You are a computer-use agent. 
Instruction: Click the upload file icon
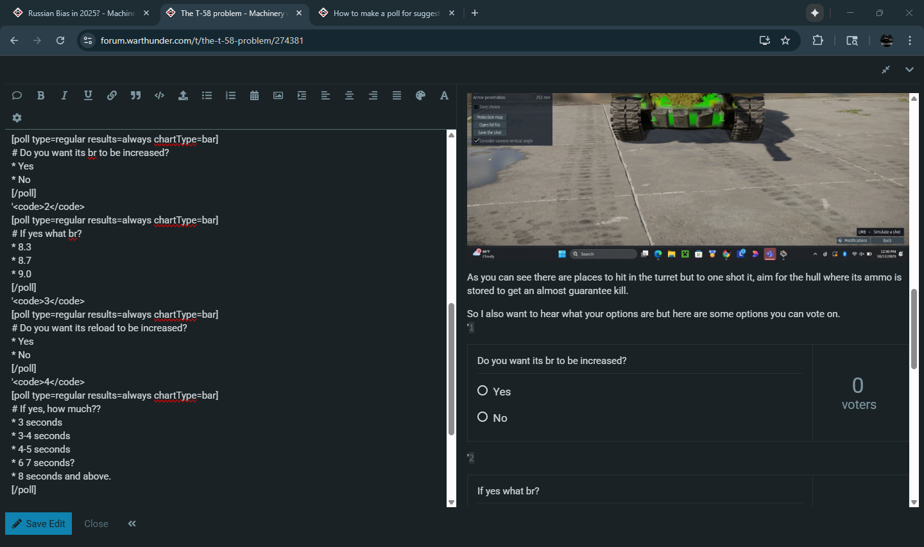click(x=183, y=96)
